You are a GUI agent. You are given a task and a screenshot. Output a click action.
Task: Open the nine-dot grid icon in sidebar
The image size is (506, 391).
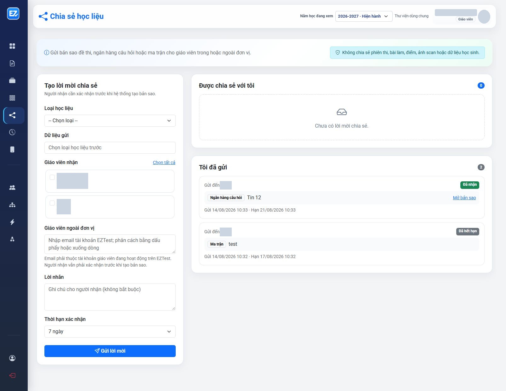12,98
